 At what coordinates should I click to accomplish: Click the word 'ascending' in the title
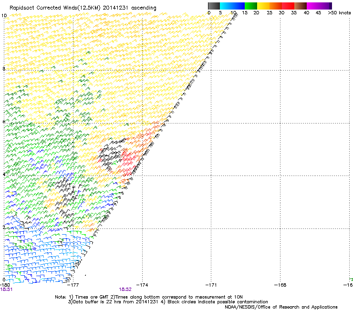(144, 8)
